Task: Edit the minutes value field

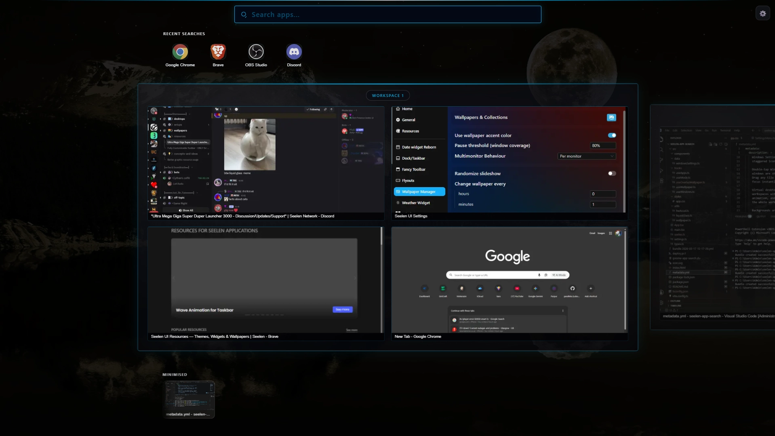Action: pyautogui.click(x=602, y=204)
